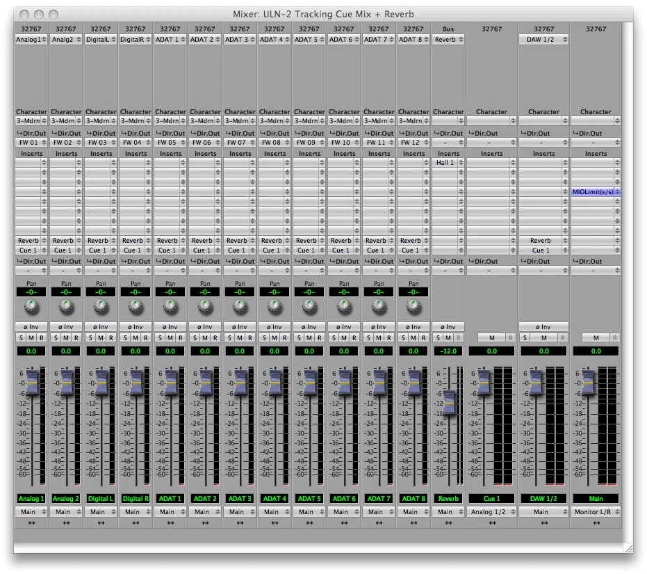Click the link arrows below Main strip
The height and width of the screenshot is (574, 647).
tap(596, 523)
